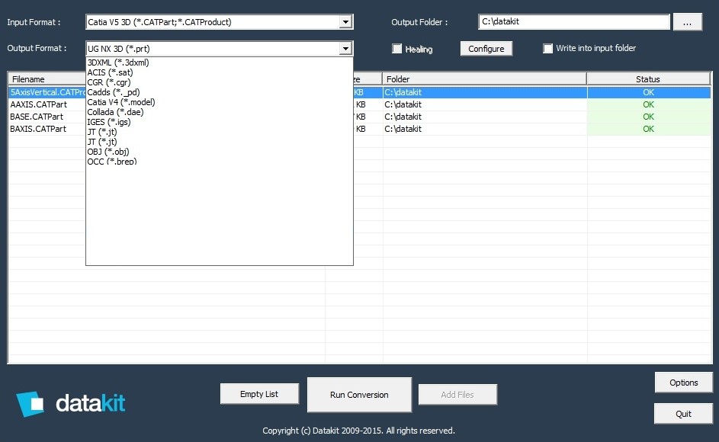Tick the Write into input folder checkbox
Image resolution: width=719 pixels, height=442 pixels.
pos(547,48)
